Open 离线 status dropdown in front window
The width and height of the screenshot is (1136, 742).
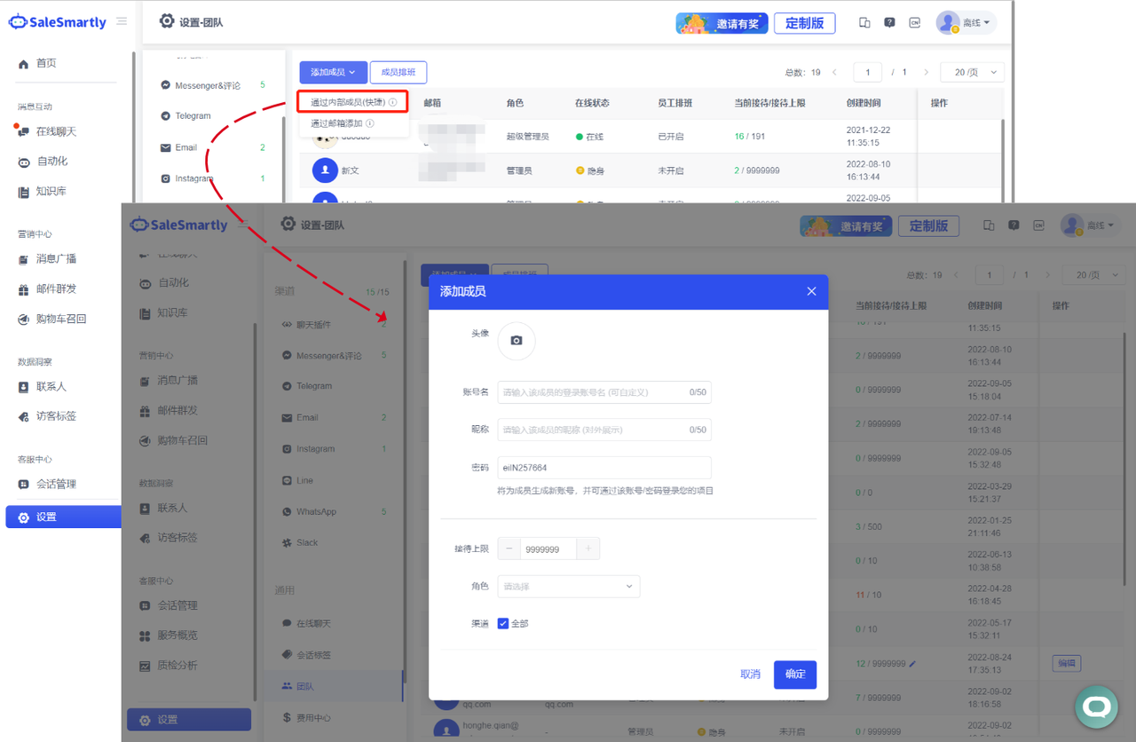(x=1091, y=225)
